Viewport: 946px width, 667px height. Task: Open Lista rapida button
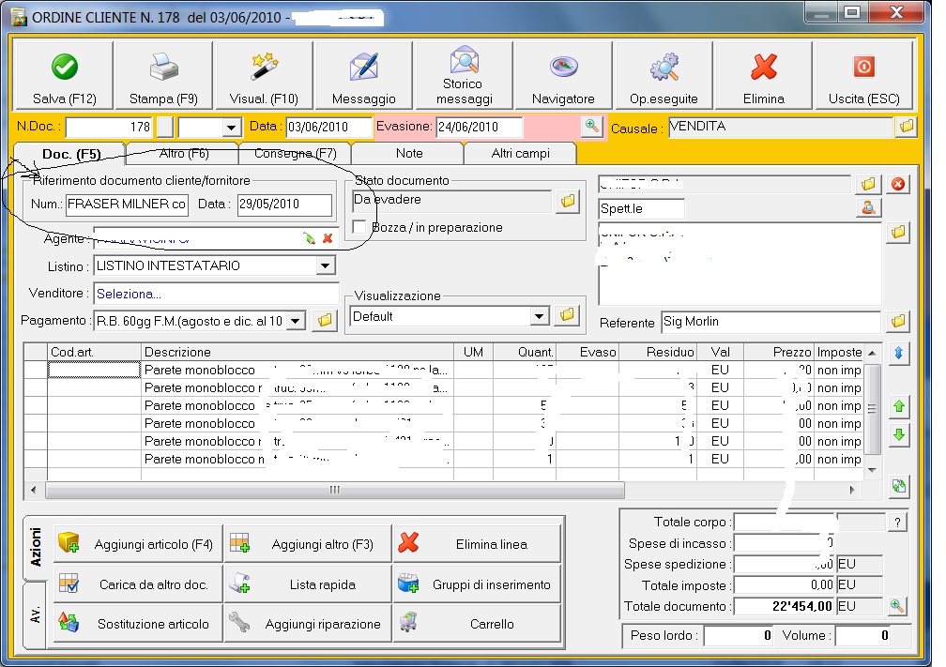click(308, 584)
